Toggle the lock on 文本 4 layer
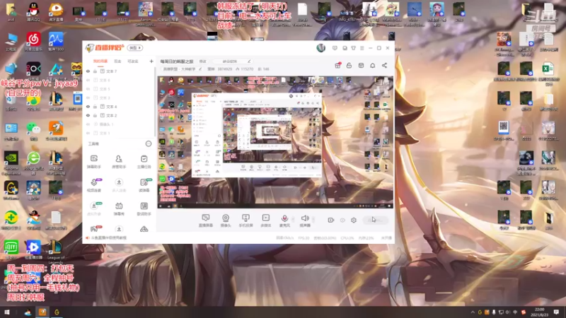The width and height of the screenshot is (566, 318). pyautogui.click(x=96, y=107)
